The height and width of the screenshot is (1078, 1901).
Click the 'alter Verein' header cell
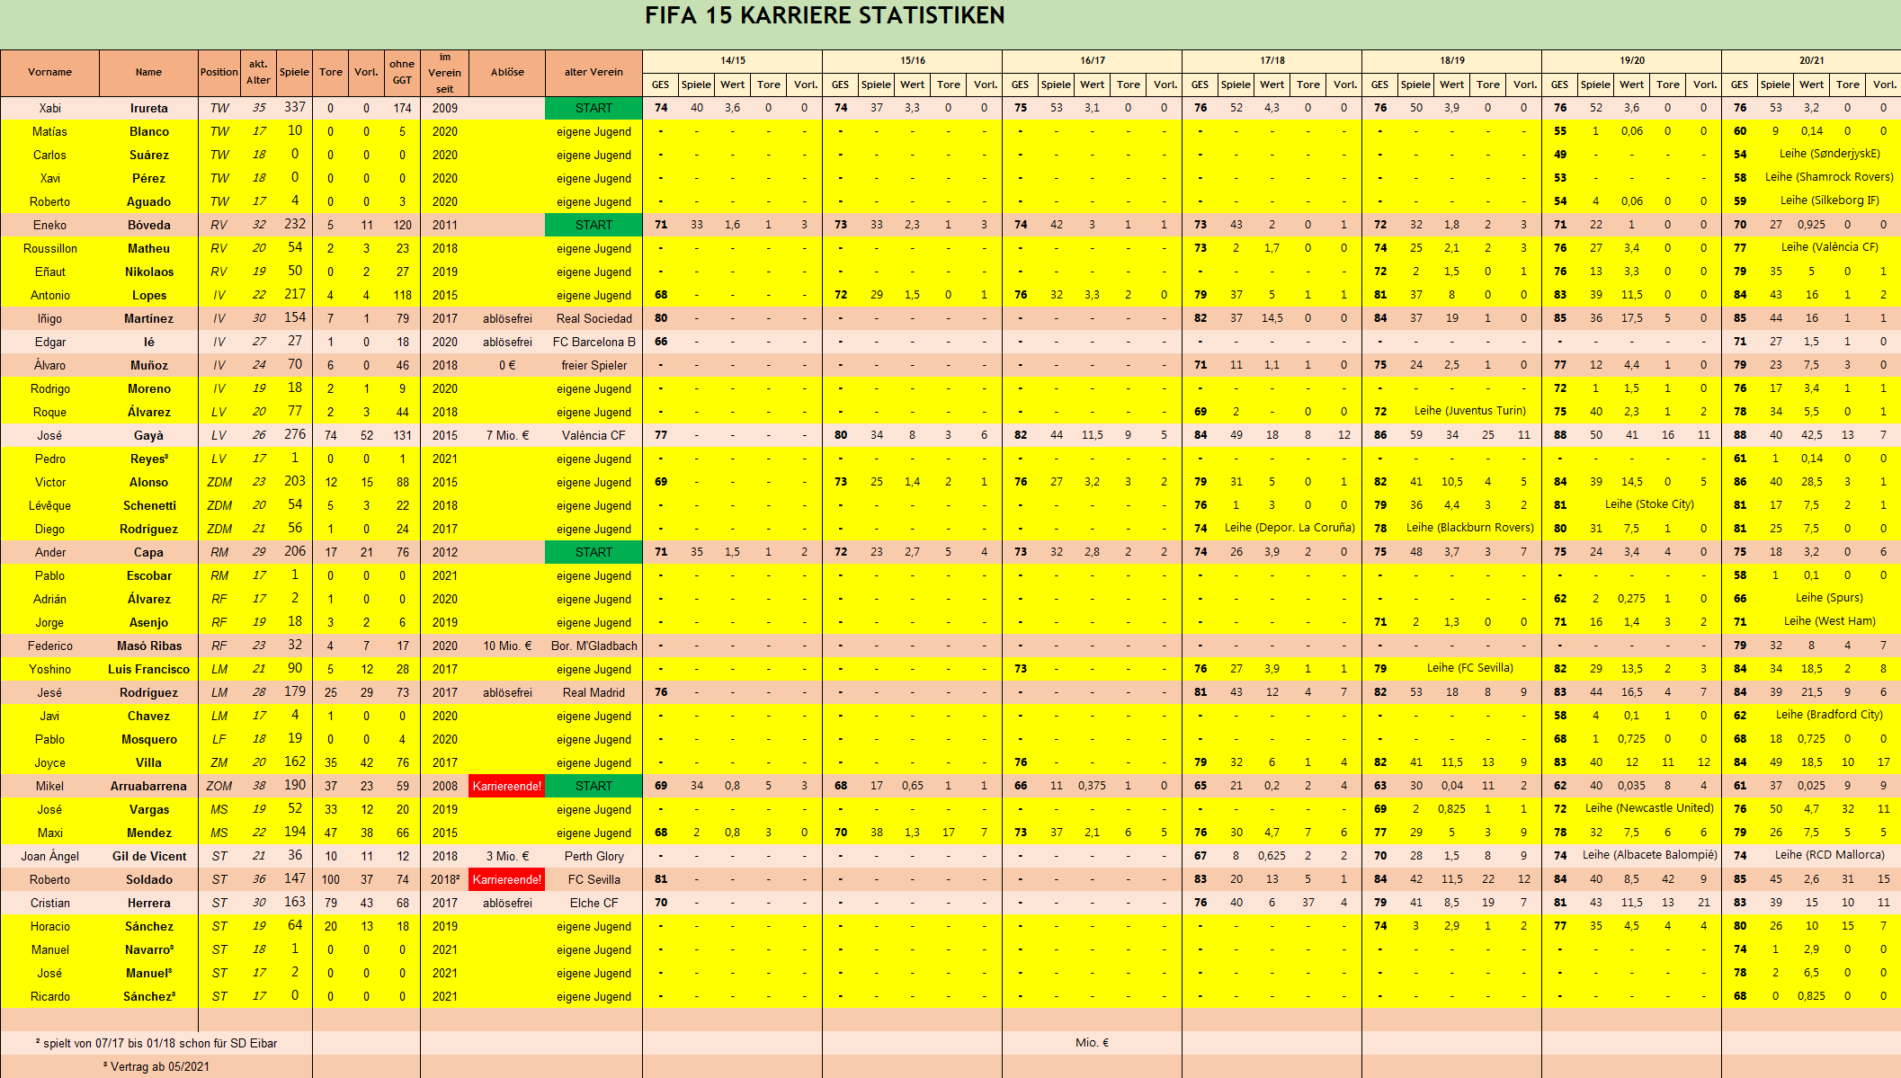(x=594, y=72)
